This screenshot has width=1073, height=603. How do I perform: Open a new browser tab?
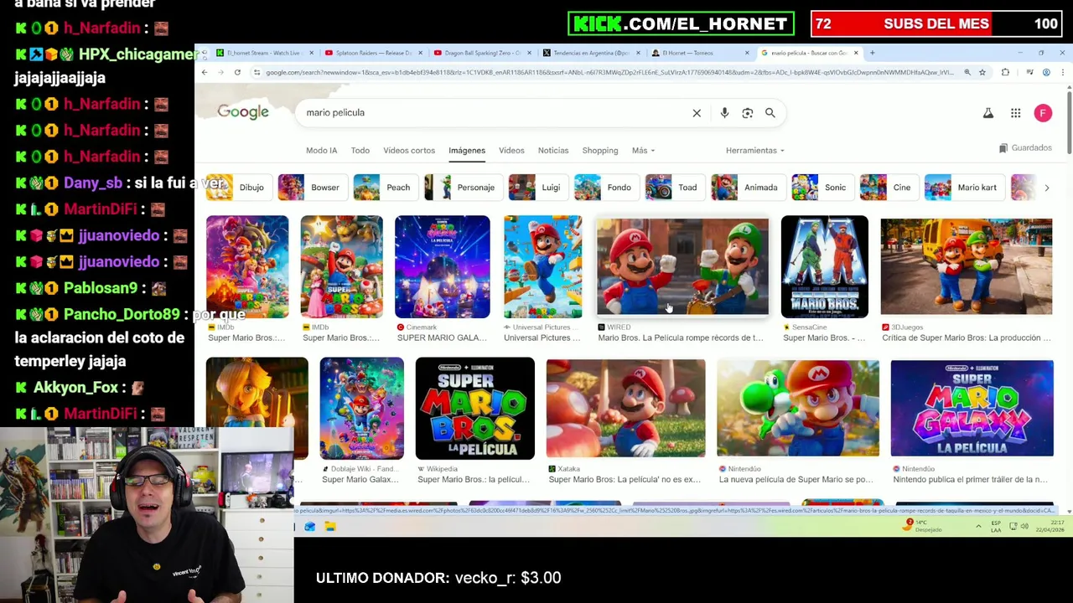[x=872, y=53]
